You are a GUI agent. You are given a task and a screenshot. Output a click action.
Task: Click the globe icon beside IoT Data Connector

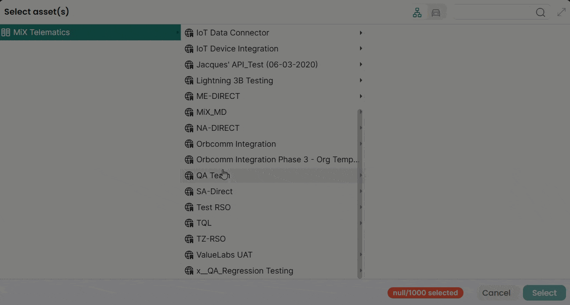coord(189,33)
